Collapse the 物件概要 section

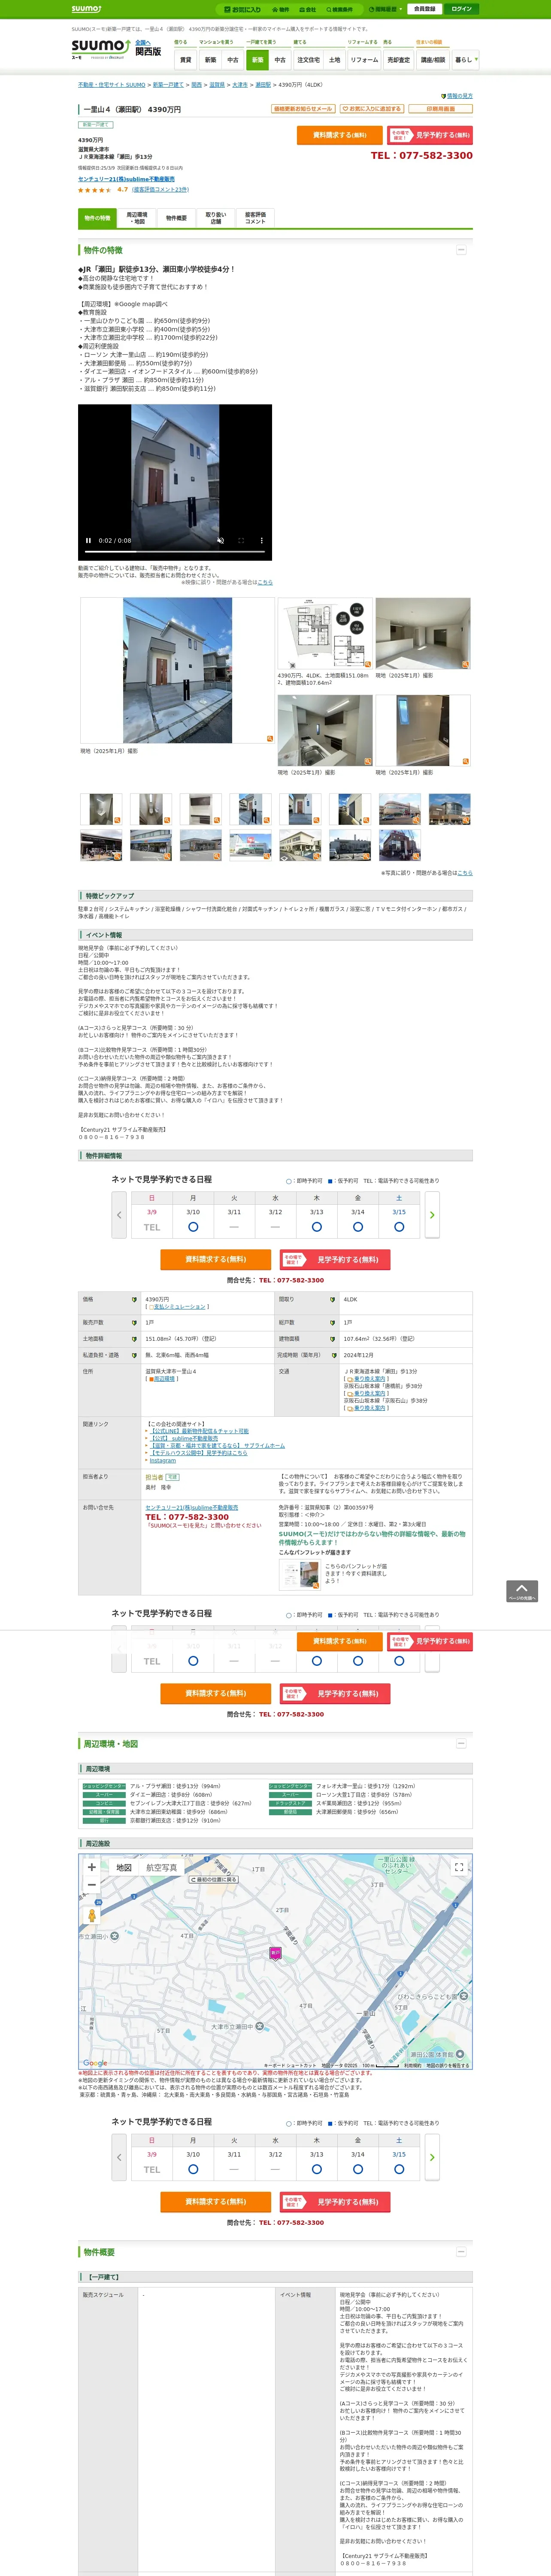[x=461, y=2251]
